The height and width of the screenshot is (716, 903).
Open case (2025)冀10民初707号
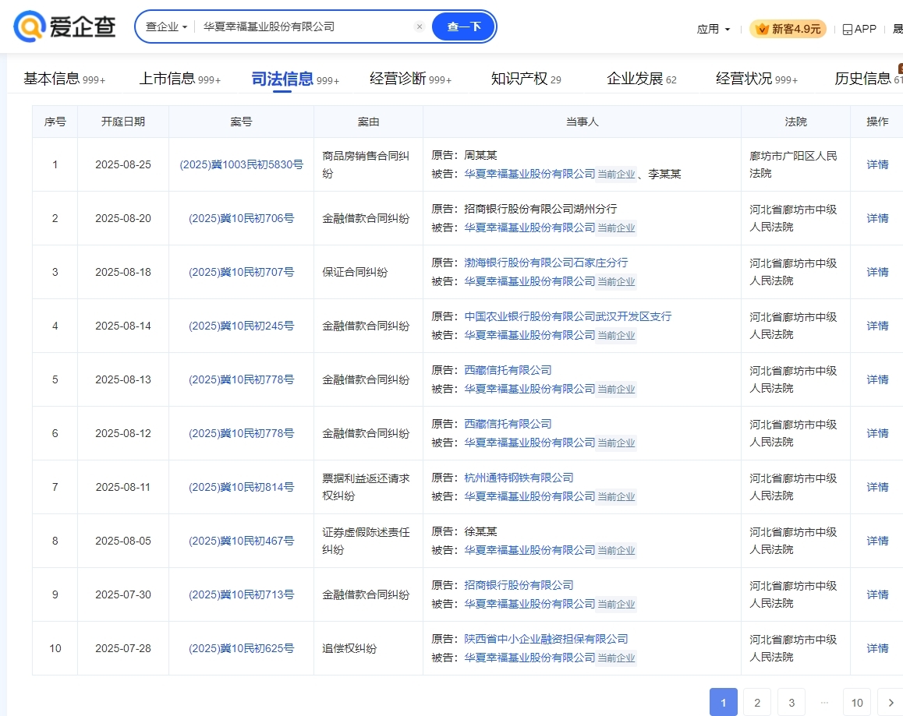click(x=241, y=272)
